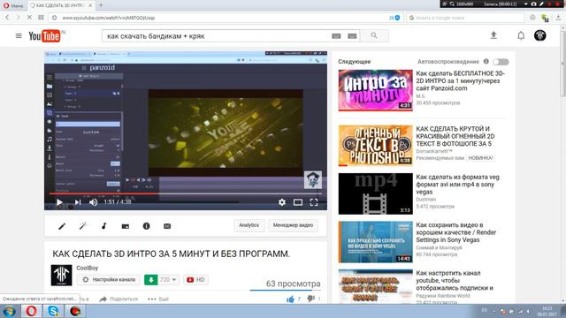The image size is (566, 318).
Task: Open Opera from the taskbar
Action: [31, 311]
